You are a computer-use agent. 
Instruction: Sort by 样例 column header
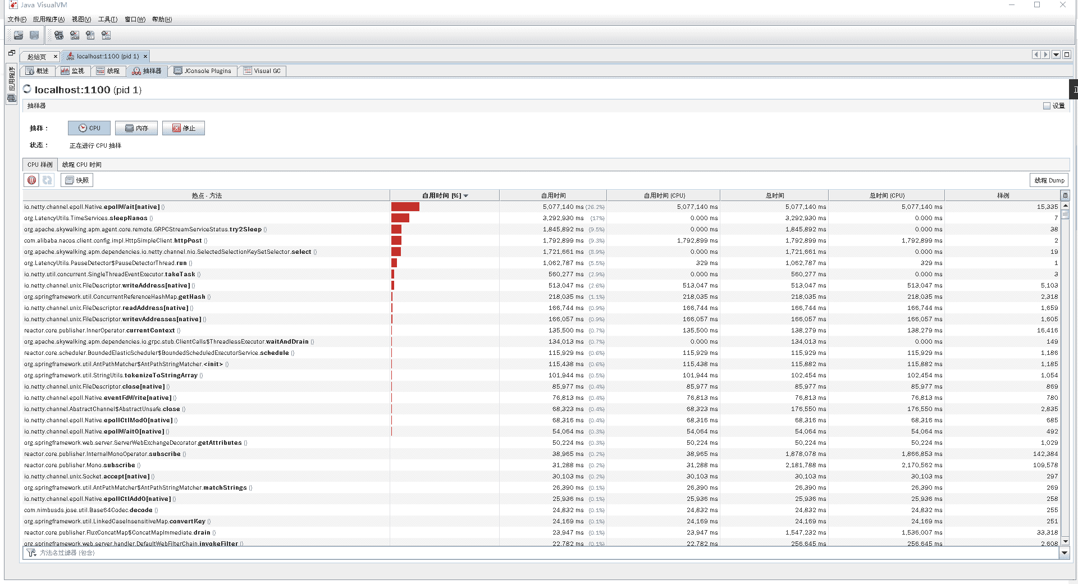tap(1003, 195)
